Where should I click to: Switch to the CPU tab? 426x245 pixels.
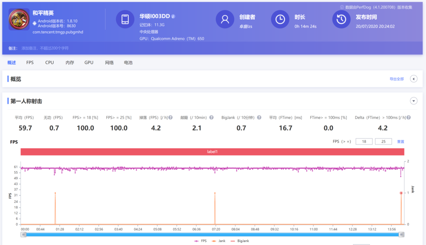(x=50, y=63)
